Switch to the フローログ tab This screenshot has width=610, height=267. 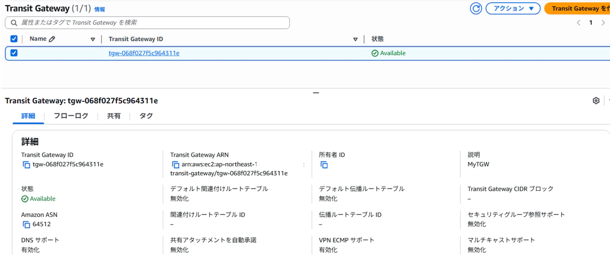pos(71,116)
